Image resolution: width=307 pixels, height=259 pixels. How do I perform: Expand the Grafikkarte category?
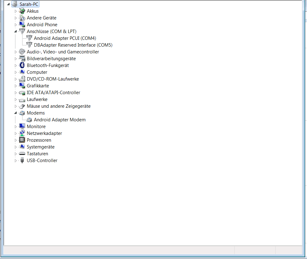coord(16,86)
